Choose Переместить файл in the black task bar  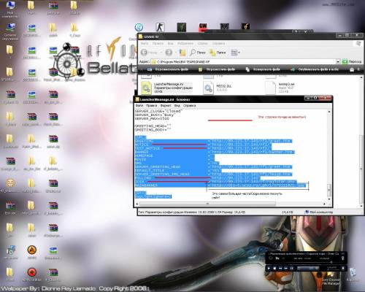coord(217,69)
